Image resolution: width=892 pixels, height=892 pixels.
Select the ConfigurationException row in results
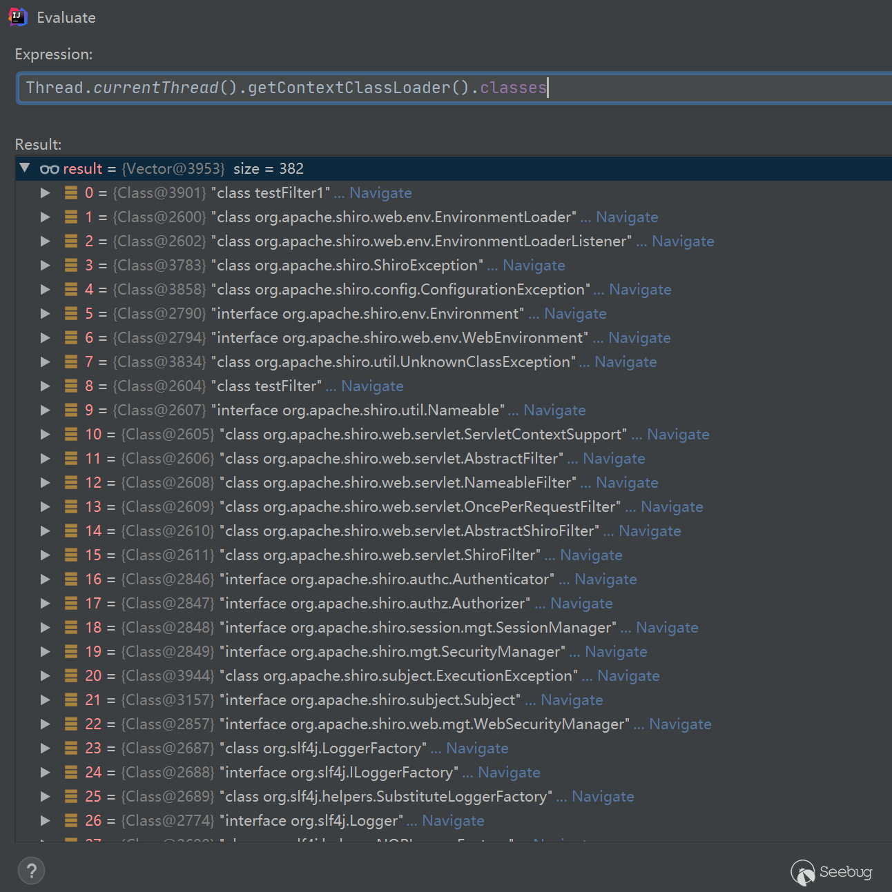[x=400, y=290]
